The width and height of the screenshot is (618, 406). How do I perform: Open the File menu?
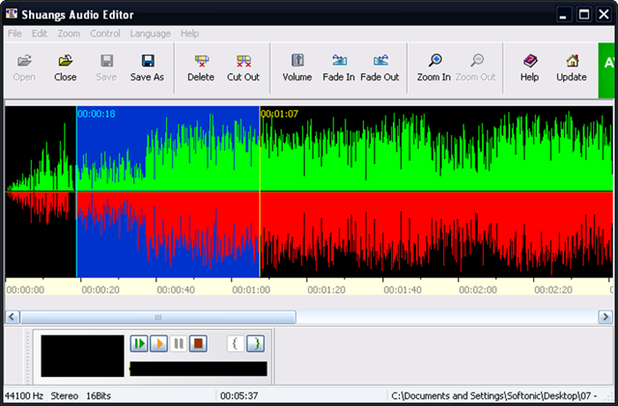pos(15,33)
